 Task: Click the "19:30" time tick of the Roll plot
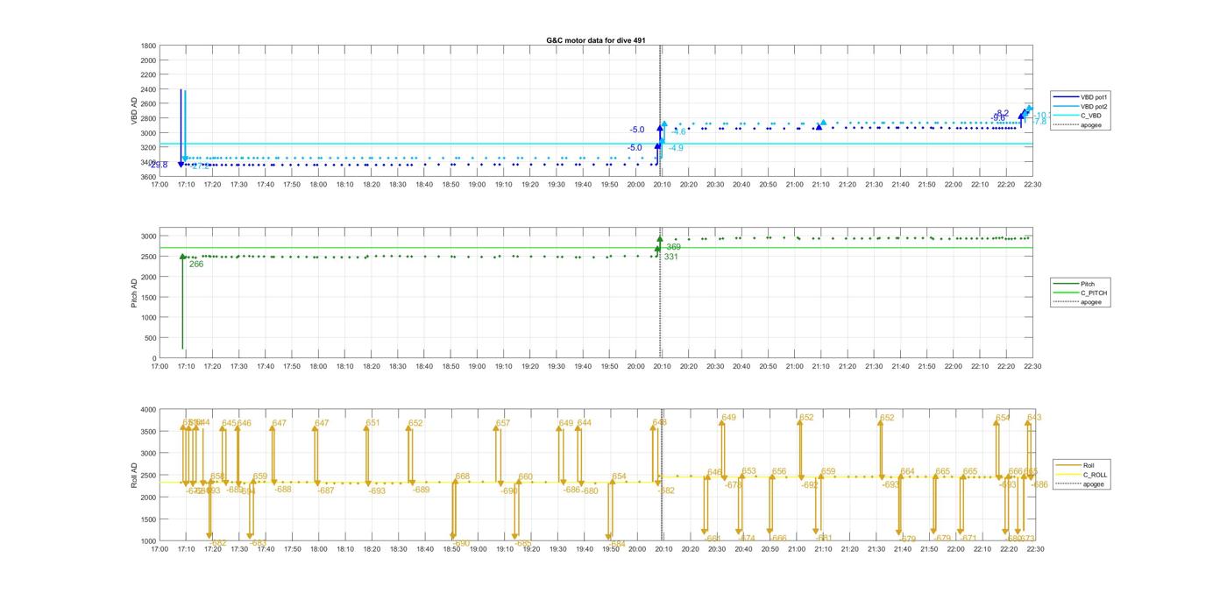(x=557, y=549)
